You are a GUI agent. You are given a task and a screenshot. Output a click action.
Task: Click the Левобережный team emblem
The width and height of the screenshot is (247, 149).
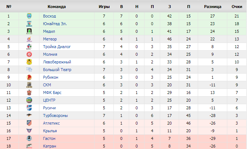pyautogui.click(x=30, y=62)
